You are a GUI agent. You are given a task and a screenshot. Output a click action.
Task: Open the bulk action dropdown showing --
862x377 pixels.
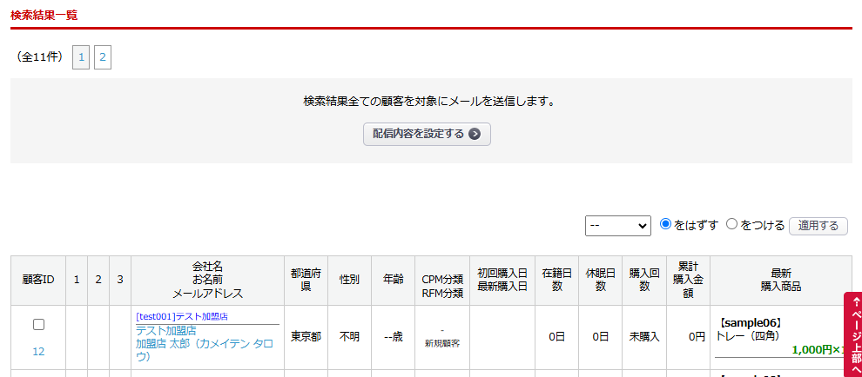(617, 226)
